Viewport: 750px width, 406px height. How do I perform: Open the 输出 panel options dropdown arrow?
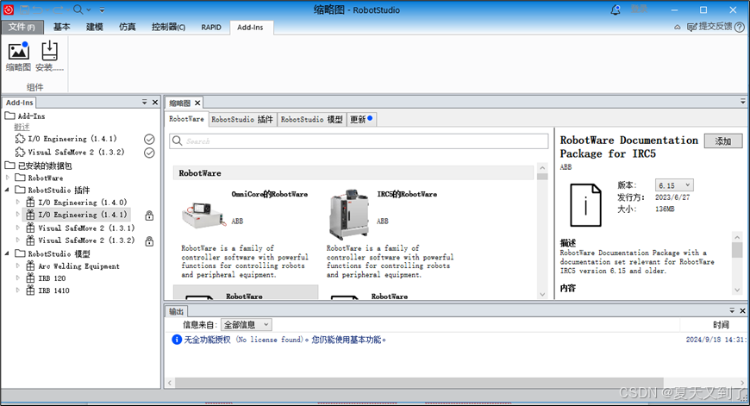click(732, 311)
